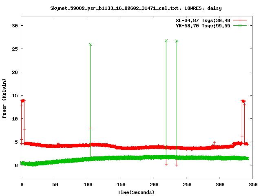This screenshot has height=196, width=261.
Task: Click the Power (Kelvin) y-axis label
Action: point(4,98)
